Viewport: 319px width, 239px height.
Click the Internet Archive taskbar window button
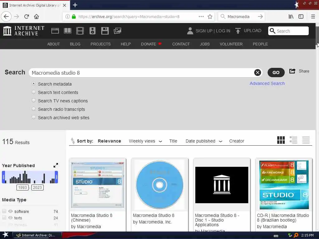coord(37,235)
